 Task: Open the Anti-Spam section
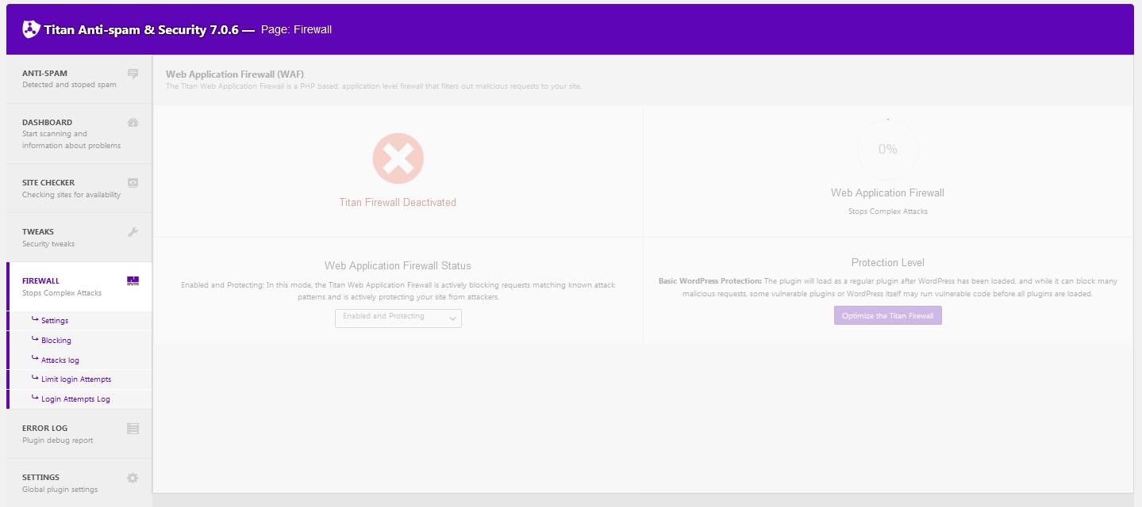[x=79, y=78]
